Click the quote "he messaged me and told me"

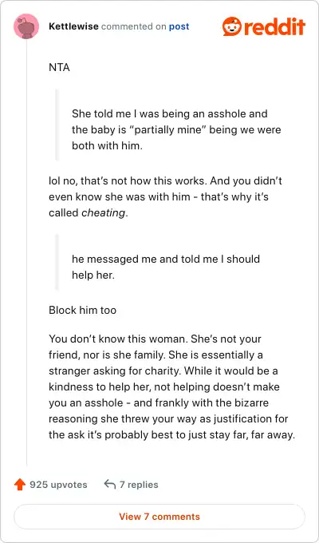[166, 267]
